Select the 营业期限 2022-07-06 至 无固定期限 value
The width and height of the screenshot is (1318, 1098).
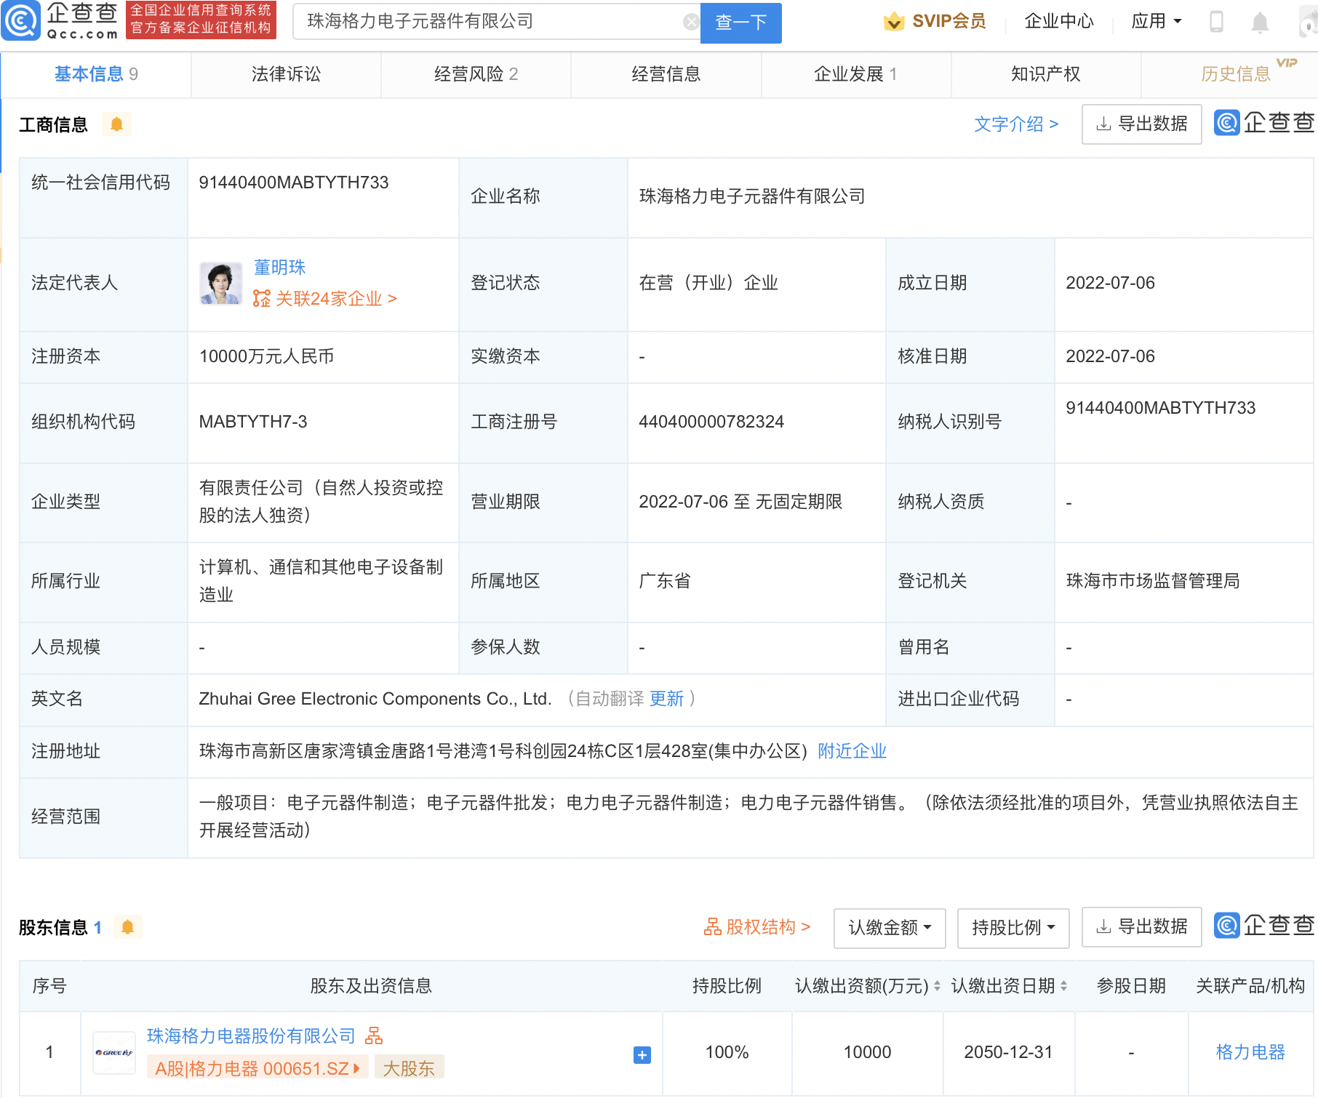[x=740, y=502]
